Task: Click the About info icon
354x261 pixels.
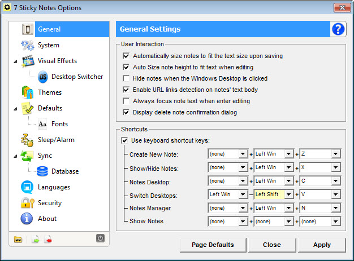Action: click(x=27, y=219)
